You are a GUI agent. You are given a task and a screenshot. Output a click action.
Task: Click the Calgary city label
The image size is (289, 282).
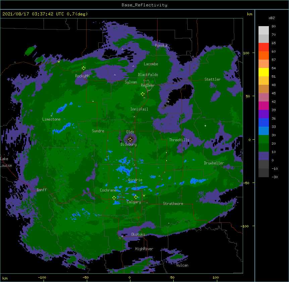pyautogui.click(x=134, y=202)
